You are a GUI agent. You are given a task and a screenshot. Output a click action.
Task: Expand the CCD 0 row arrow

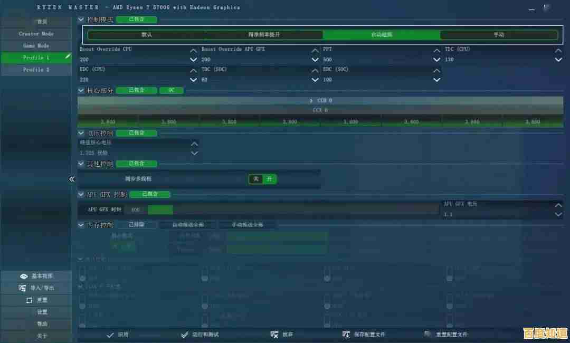point(311,100)
